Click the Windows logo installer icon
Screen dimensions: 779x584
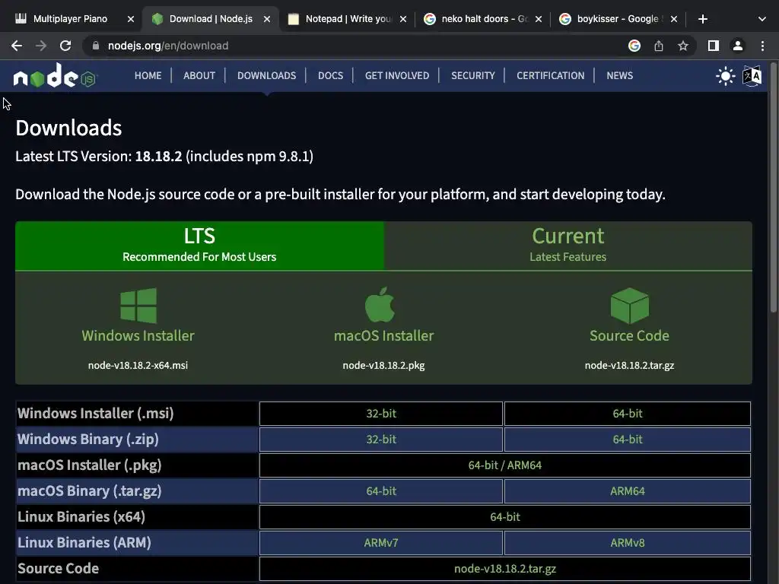click(x=138, y=306)
